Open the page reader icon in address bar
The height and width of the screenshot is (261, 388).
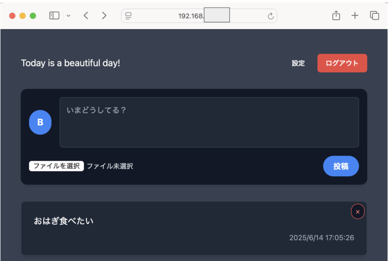tap(128, 16)
